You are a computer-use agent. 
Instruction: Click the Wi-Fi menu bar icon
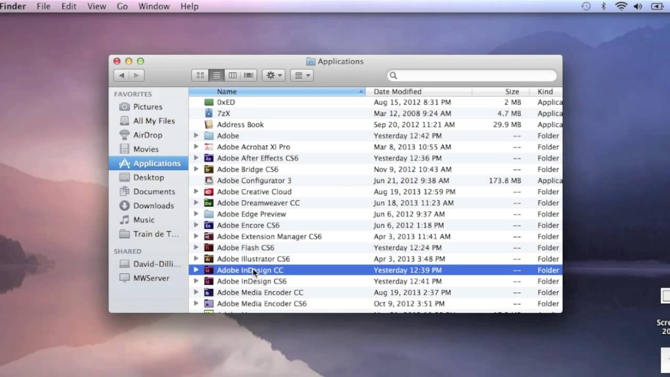click(621, 6)
